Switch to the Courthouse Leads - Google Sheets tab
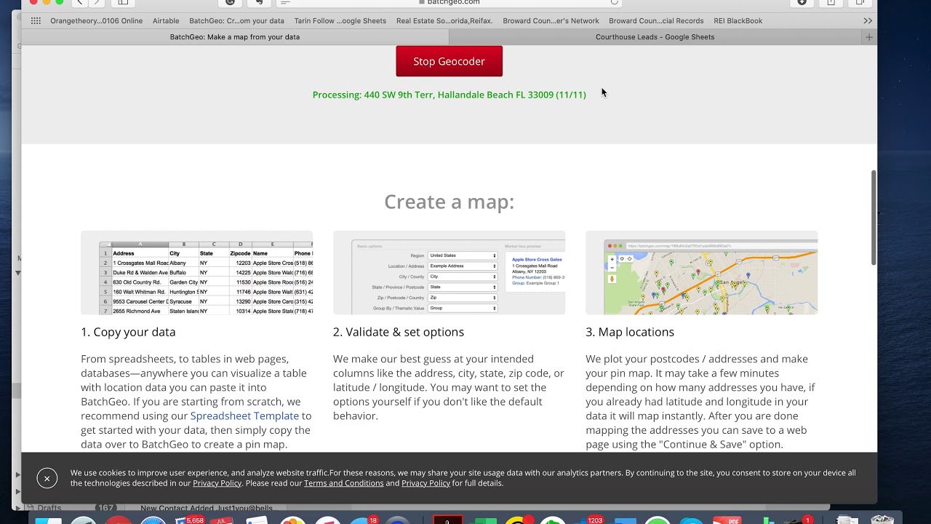The height and width of the screenshot is (524, 931). (x=655, y=37)
